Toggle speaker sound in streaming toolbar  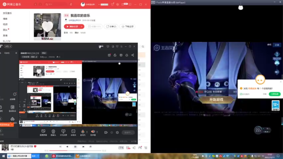coord(93,132)
